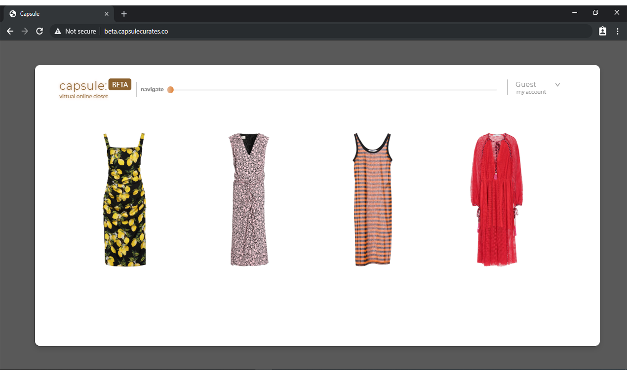Click the navigate label text
This screenshot has height=375, width=627.
(152, 89)
